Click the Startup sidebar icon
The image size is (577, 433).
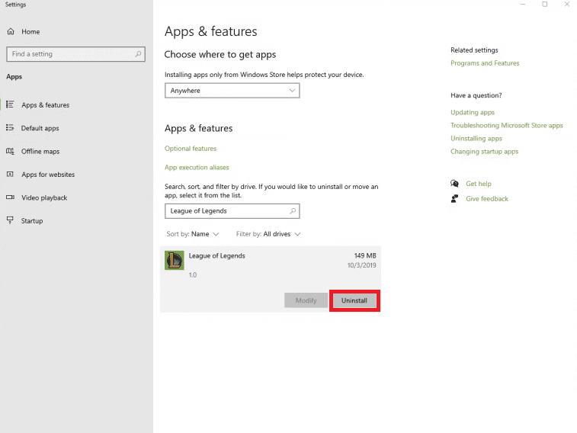[x=11, y=220]
